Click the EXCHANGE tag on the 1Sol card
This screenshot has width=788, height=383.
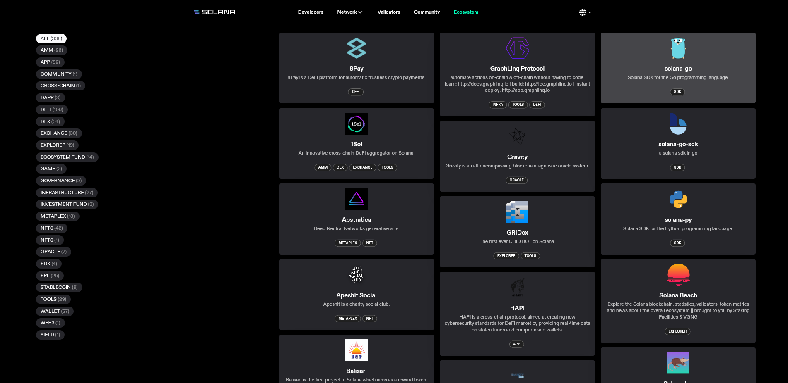click(363, 167)
